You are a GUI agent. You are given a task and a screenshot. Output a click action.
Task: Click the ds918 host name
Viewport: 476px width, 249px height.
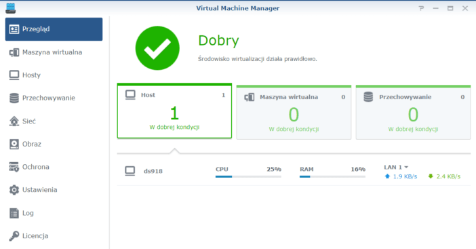pyautogui.click(x=153, y=171)
